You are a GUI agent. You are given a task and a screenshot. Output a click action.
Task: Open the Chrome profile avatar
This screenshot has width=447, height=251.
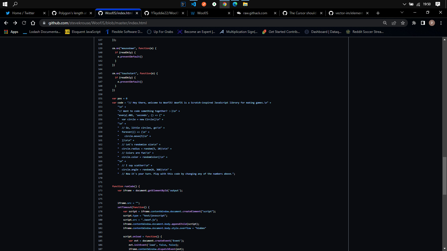432,23
